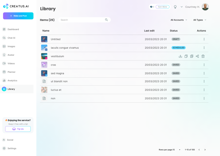Click the lightbulb ideas icon
This screenshot has height=156, width=220.
[175, 7]
